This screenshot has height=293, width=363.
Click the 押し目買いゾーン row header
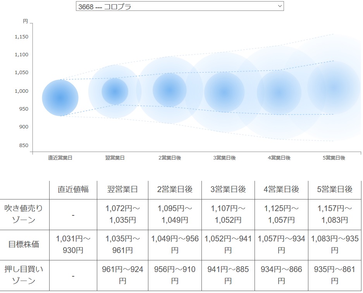pyautogui.click(x=24, y=275)
